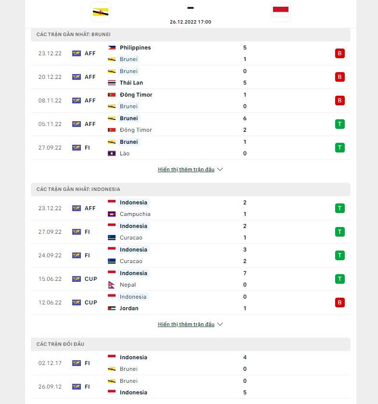Click the Lào flag icon
This screenshot has width=378, height=404.
[112, 153]
